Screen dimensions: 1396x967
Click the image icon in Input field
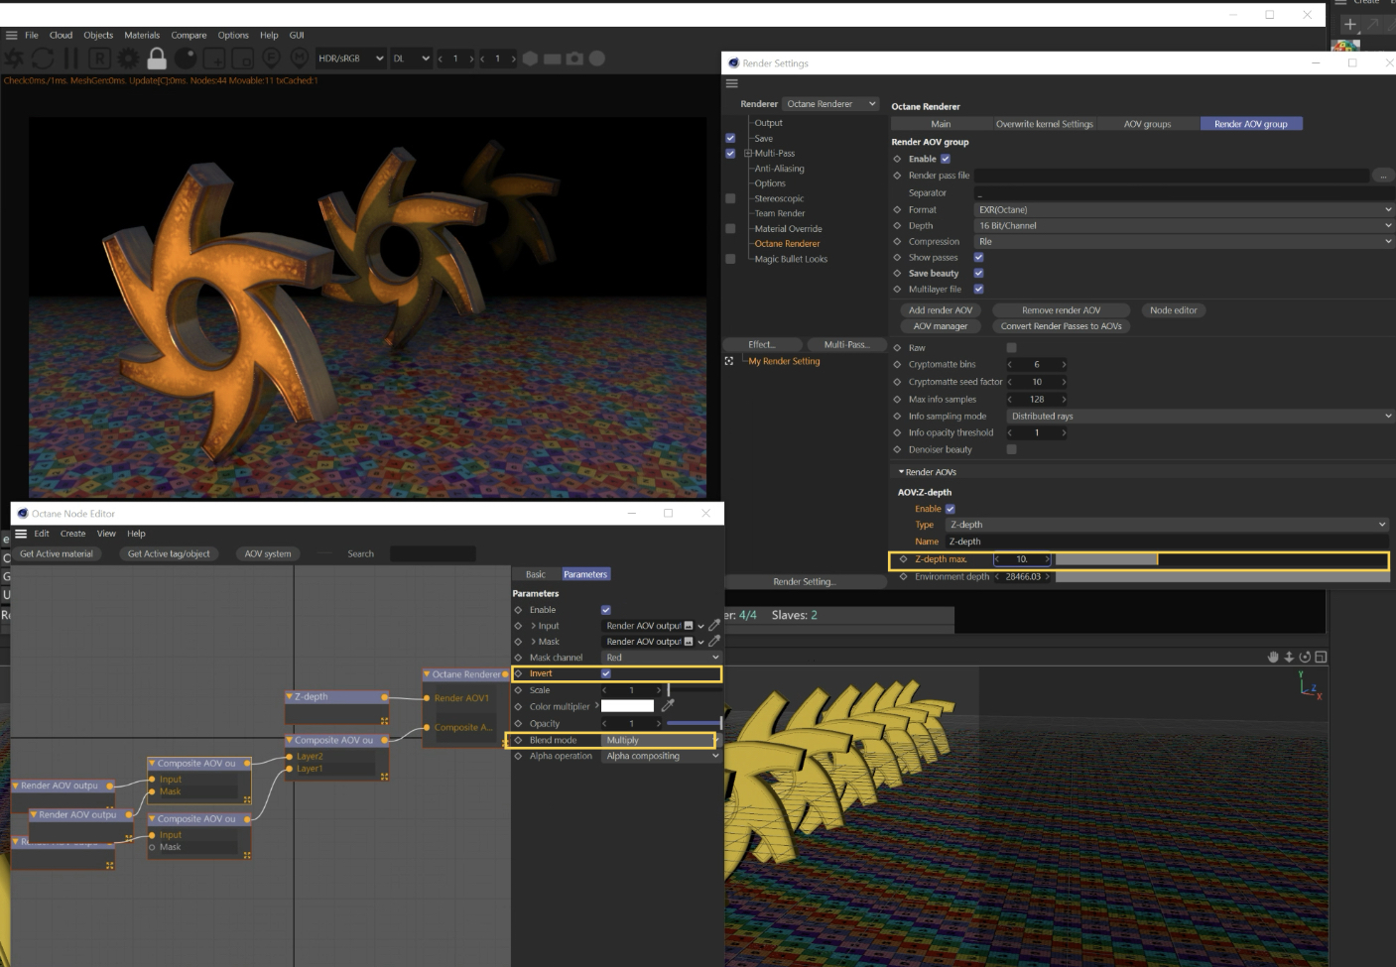(x=689, y=626)
